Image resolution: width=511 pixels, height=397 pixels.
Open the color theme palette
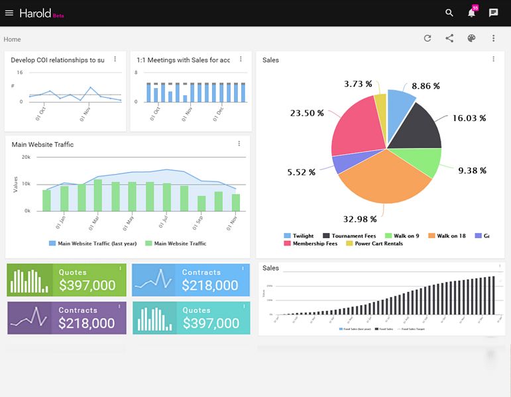471,38
